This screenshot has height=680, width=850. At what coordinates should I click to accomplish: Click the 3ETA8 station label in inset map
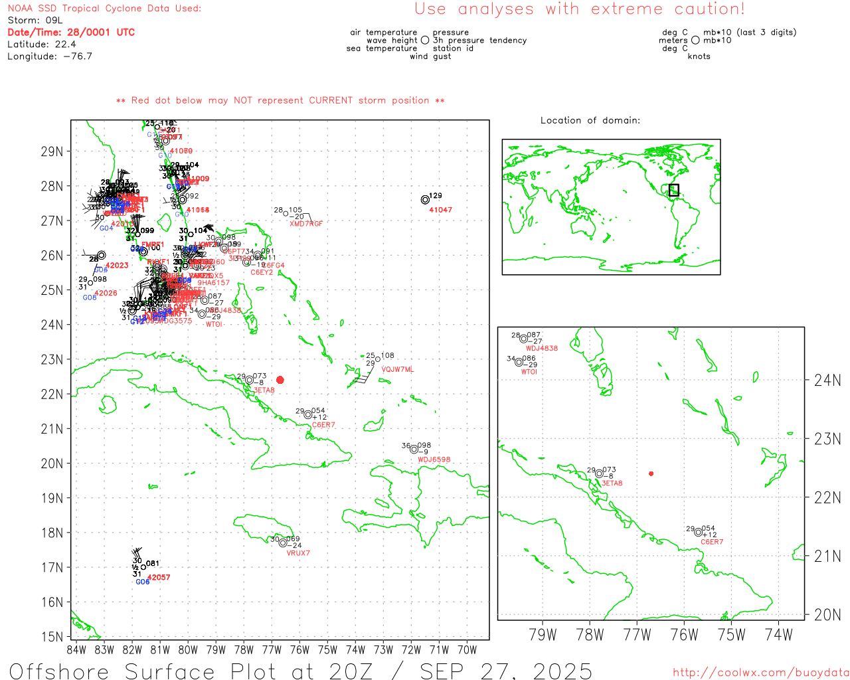pos(612,483)
